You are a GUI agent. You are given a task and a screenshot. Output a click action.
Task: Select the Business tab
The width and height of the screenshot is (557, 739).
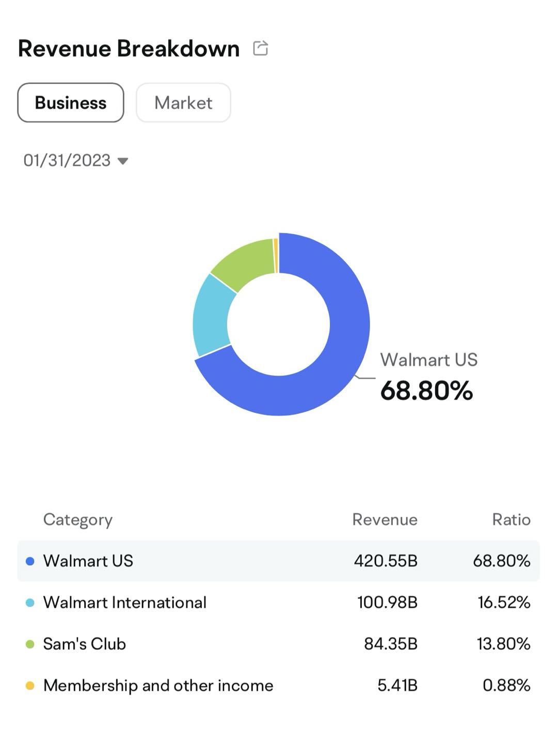coord(71,102)
